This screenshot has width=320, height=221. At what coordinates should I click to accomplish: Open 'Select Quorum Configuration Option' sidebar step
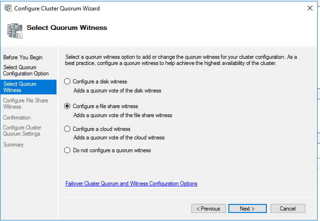pos(26,71)
